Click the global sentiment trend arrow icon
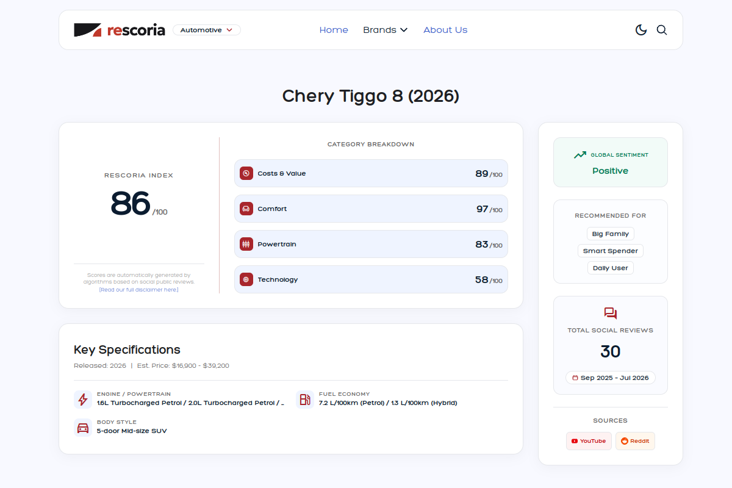 (580, 155)
